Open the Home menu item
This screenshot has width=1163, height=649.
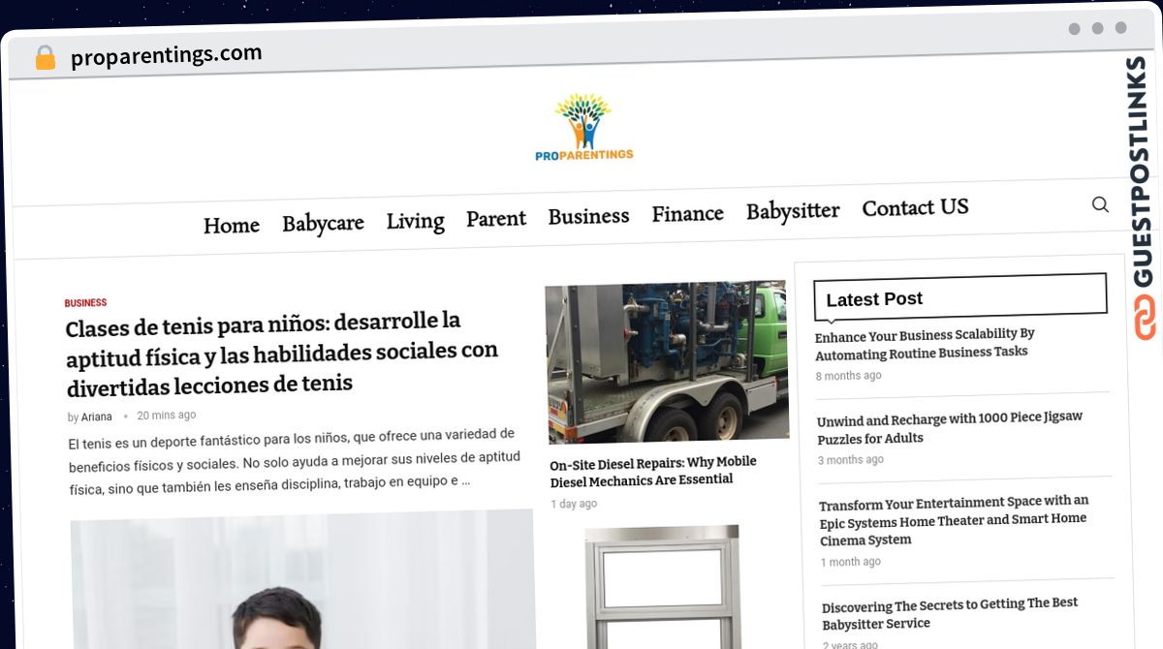pyautogui.click(x=232, y=226)
